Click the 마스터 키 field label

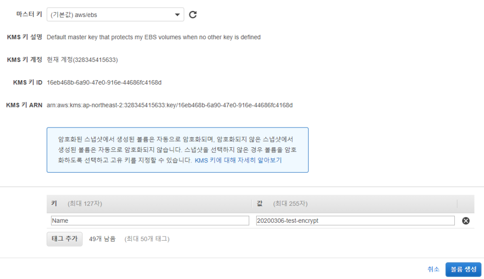30,15
